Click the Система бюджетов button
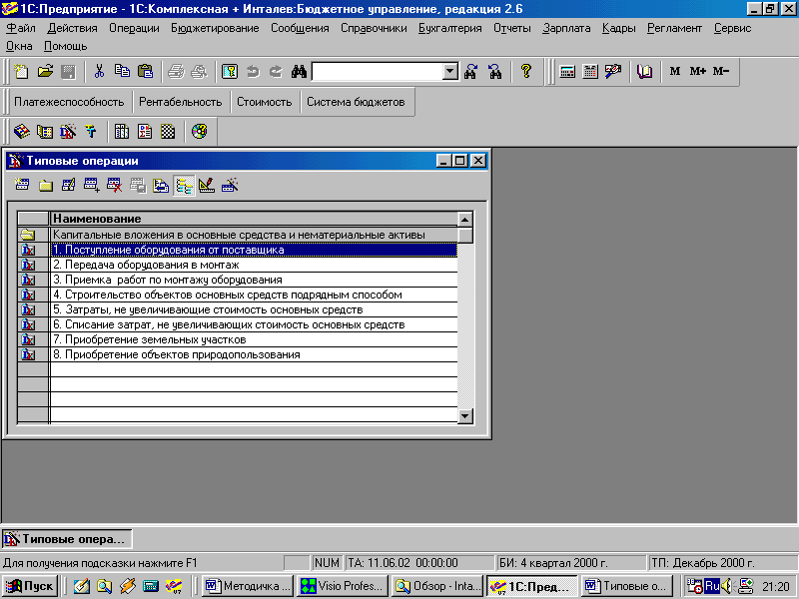Screen dimensions: 799x599 (x=356, y=102)
